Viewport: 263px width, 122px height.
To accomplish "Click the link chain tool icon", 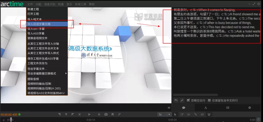I will click(196, 114).
